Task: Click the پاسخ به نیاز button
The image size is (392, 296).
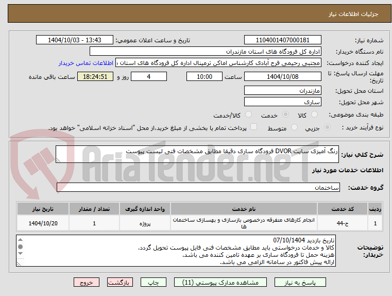Action: click(300, 282)
